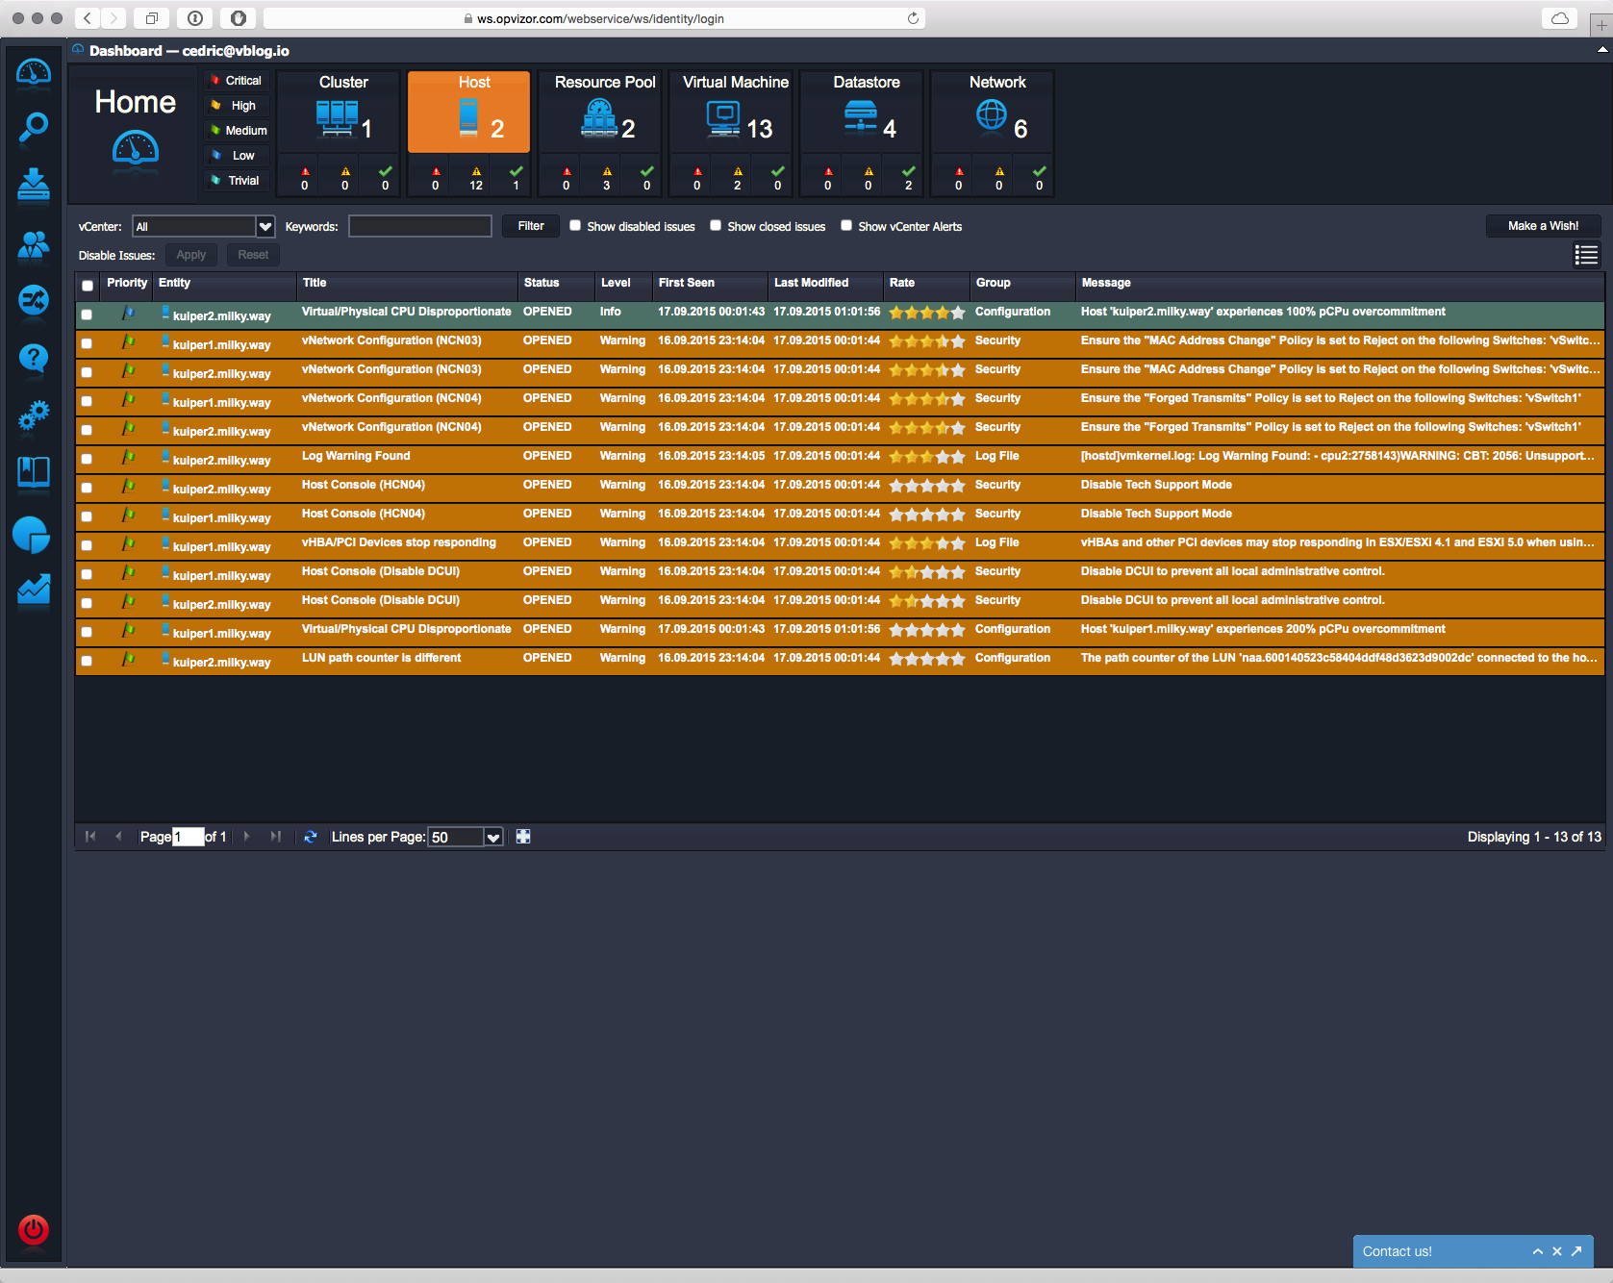Click the Keywords input field
The width and height of the screenshot is (1613, 1283).
420,226
